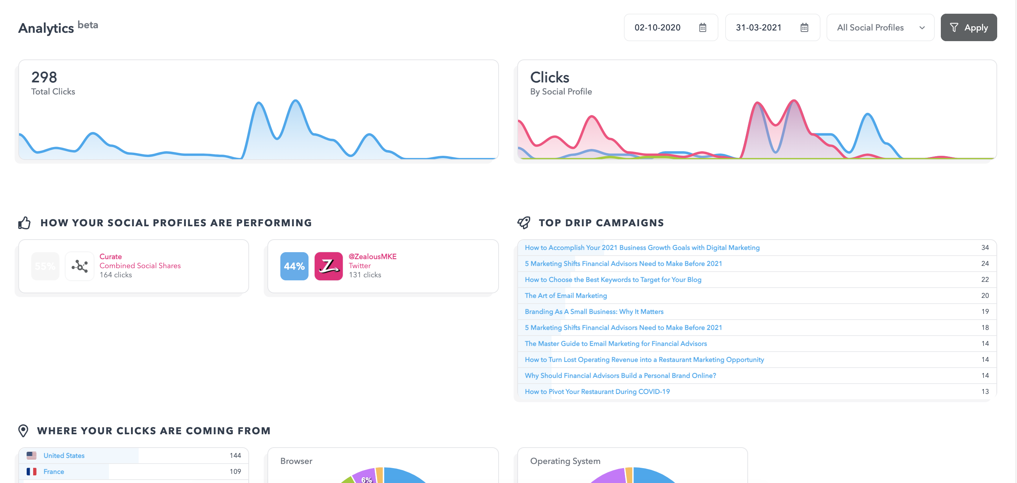Click the Total Clicks line chart
Screen dimensions: 1017x483
258,129
